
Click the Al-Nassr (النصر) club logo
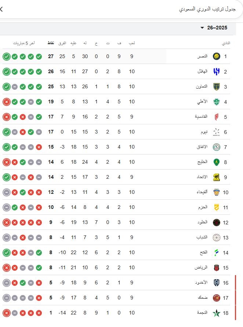pyautogui.click(x=216, y=56)
